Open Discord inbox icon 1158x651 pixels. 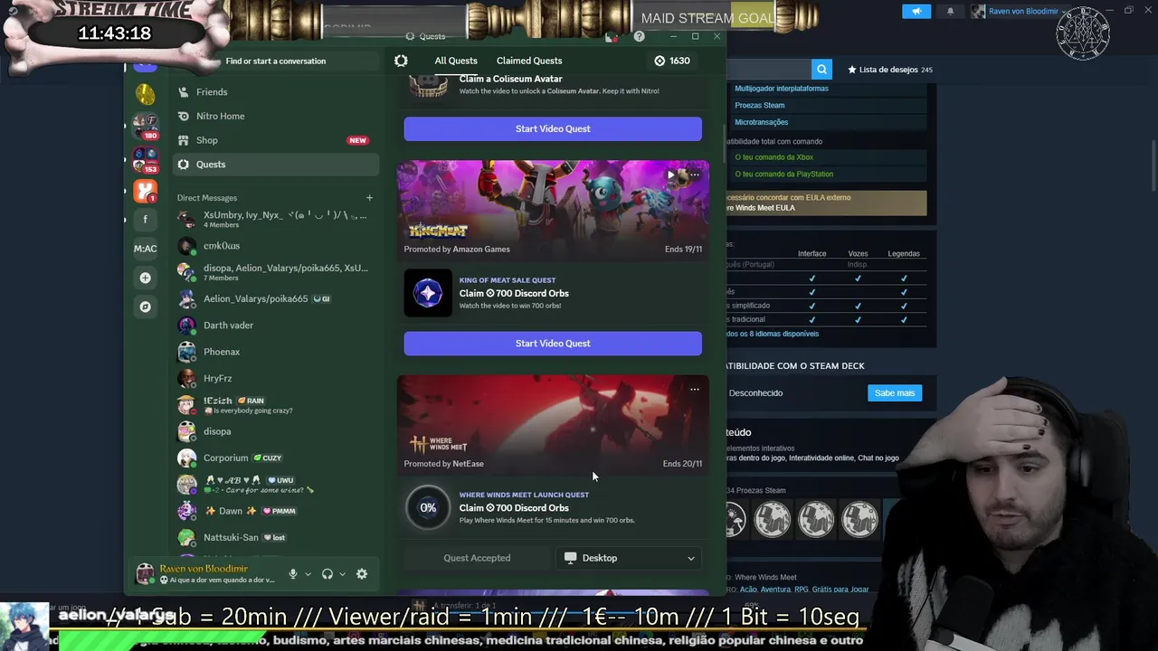(x=612, y=36)
